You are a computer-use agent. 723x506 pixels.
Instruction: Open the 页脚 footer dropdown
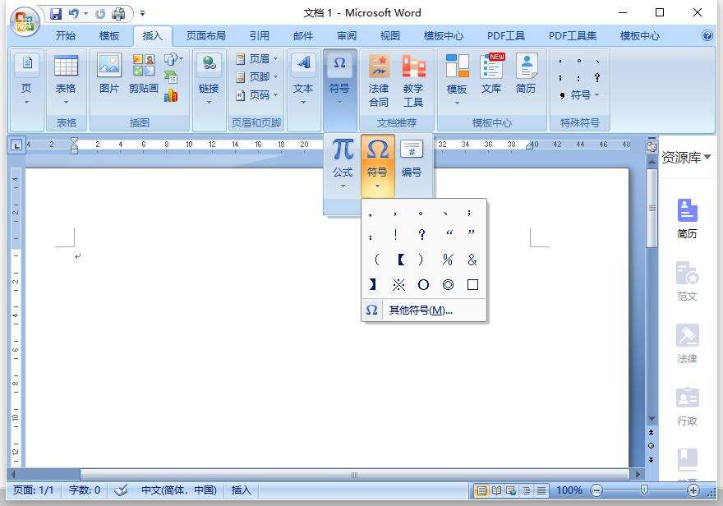(x=257, y=77)
